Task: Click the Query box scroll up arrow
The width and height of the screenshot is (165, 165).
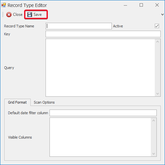Action: tap(157, 42)
